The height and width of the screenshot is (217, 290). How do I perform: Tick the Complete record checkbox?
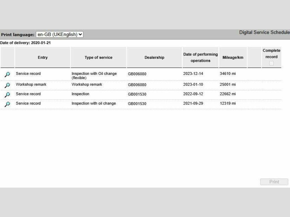tap(272, 63)
